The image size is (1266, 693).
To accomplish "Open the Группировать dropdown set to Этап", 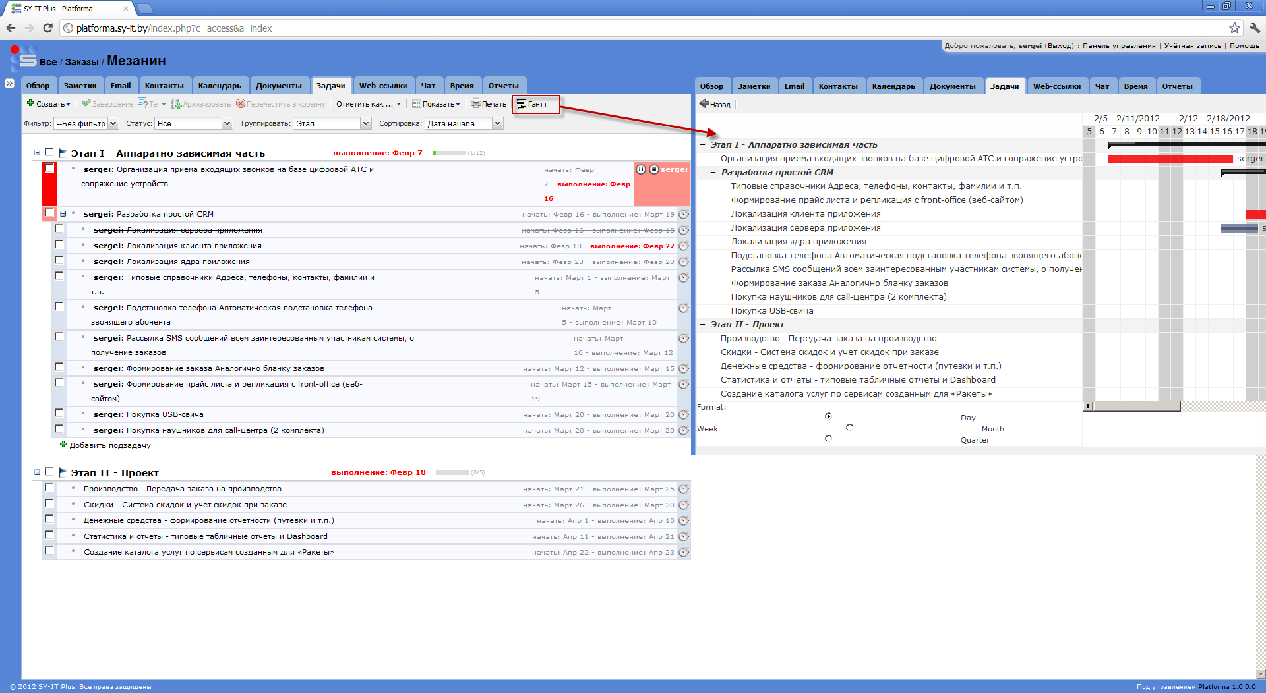I will coord(332,123).
